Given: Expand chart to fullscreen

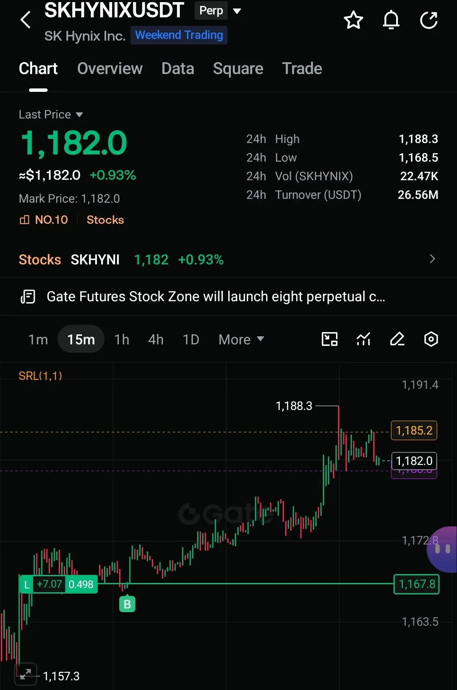Looking at the screenshot, I should [x=26, y=674].
